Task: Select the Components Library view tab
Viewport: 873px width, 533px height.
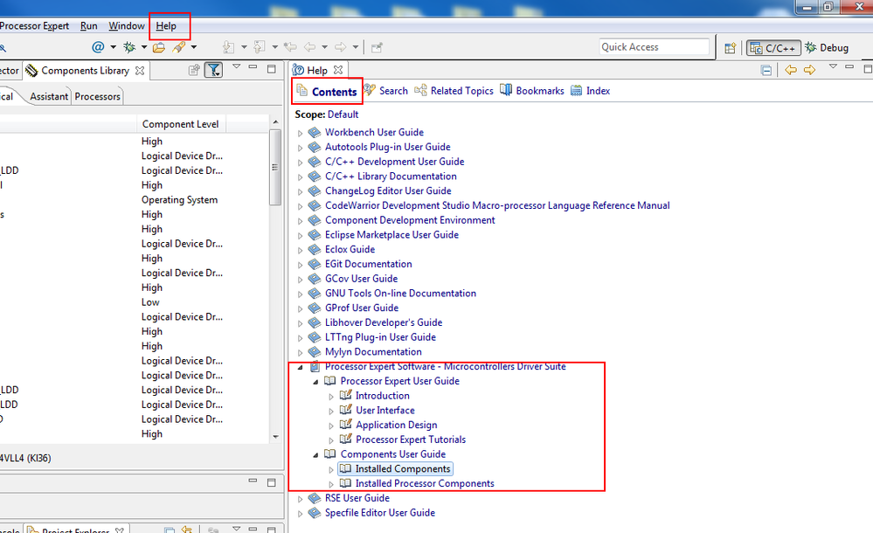Action: coord(85,71)
